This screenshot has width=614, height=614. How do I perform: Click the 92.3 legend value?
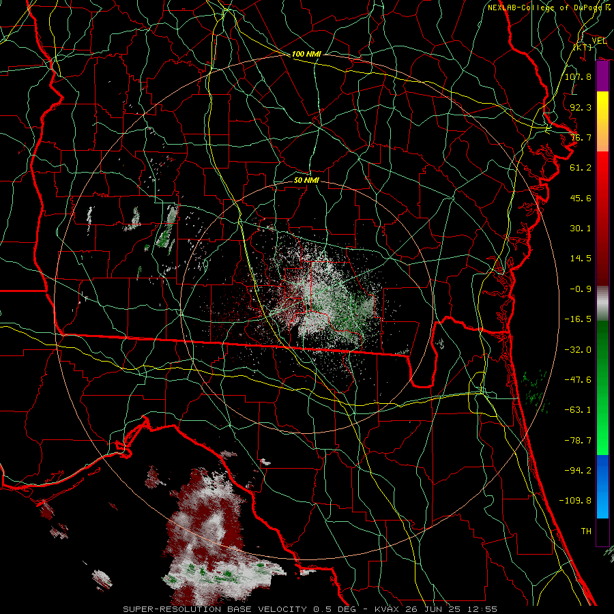(581, 107)
